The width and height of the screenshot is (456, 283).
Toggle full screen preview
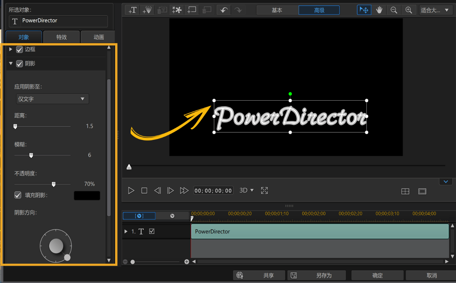coord(264,190)
